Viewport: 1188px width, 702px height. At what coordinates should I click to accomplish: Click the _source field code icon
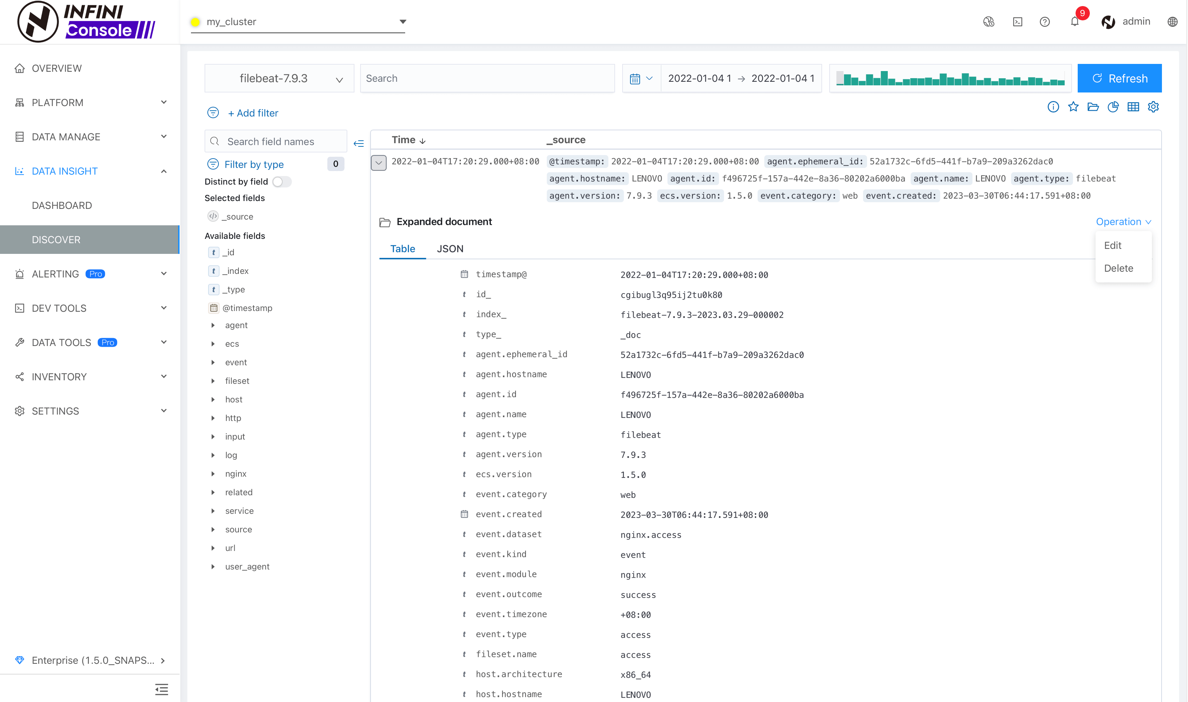213,216
